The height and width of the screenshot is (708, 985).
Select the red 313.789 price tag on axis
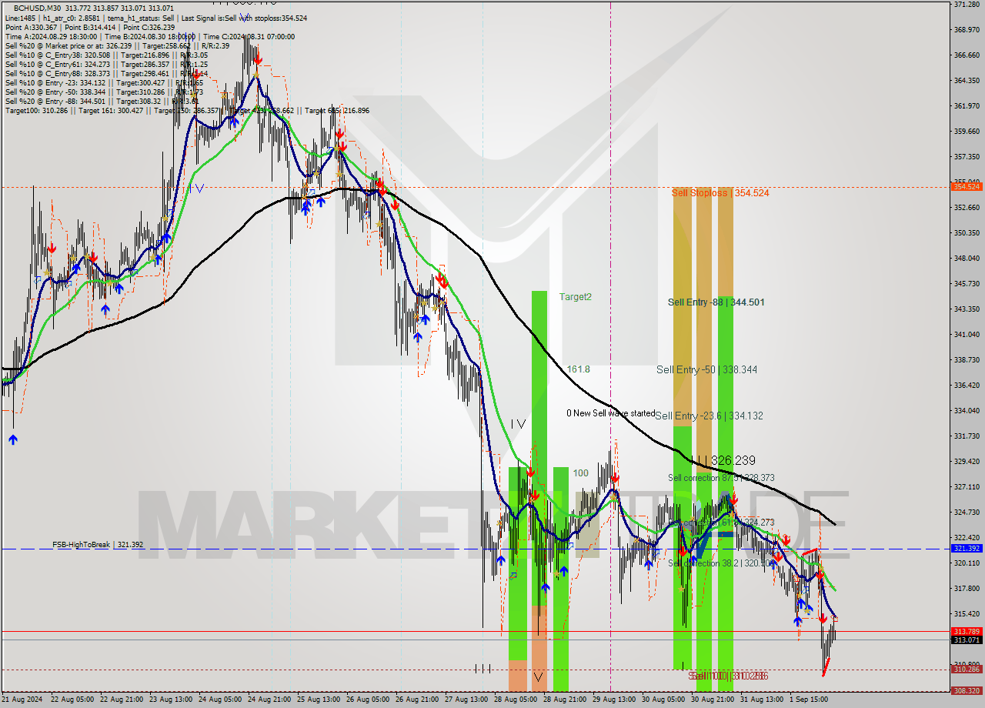[x=966, y=631]
